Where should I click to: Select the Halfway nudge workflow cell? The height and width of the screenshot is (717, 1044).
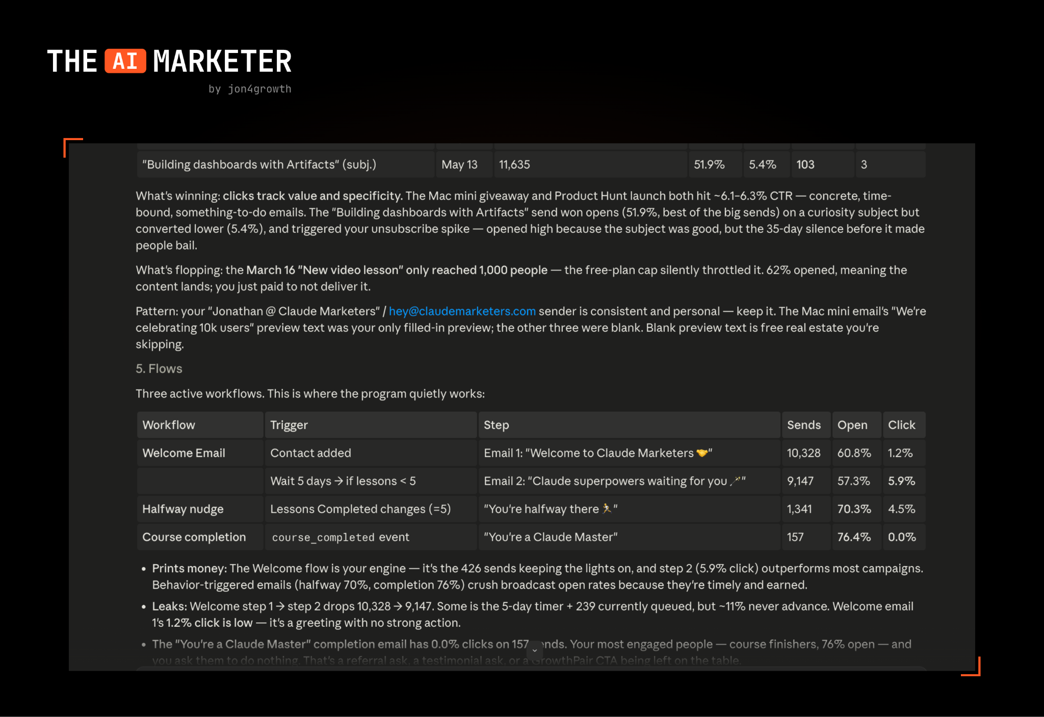(x=200, y=509)
